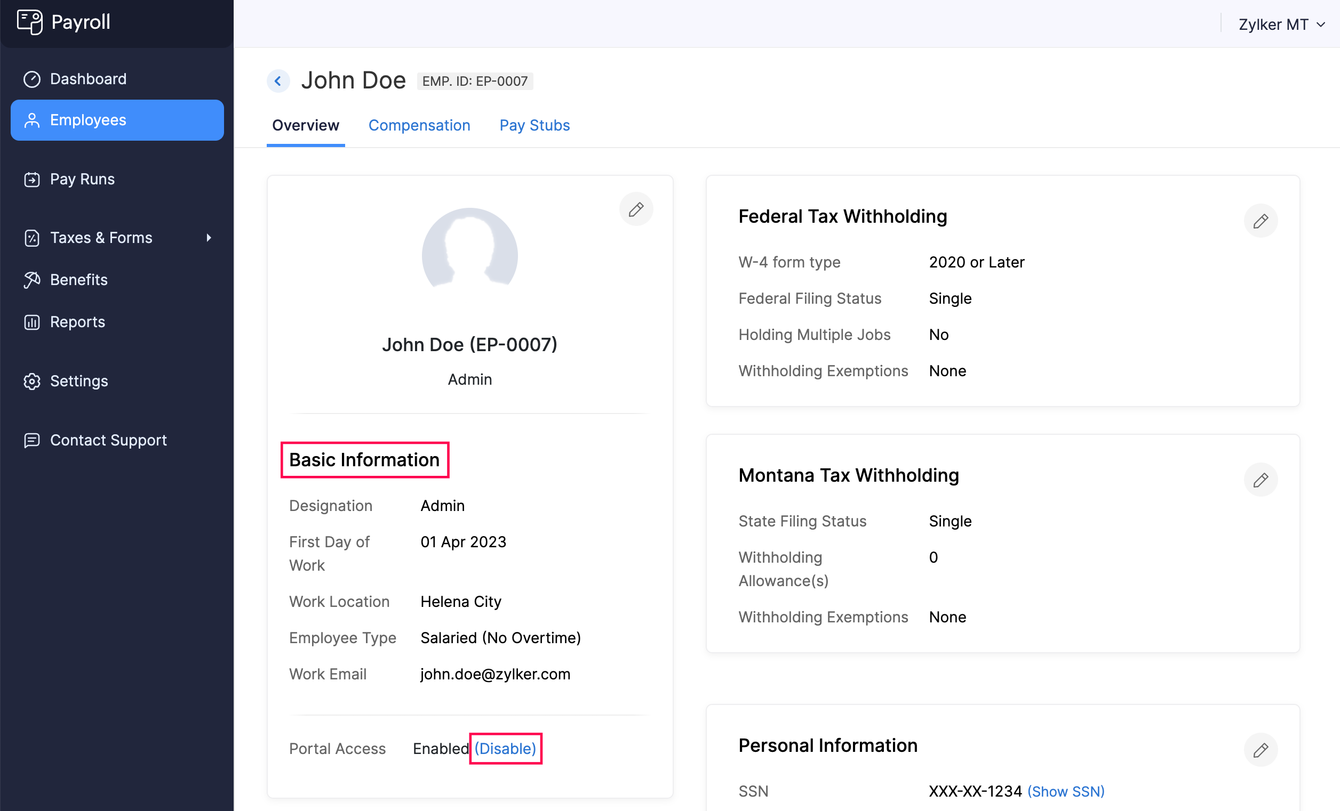Viewport: 1340px width, 811px height.
Task: Open the Benefits section
Action: pyautogui.click(x=79, y=280)
